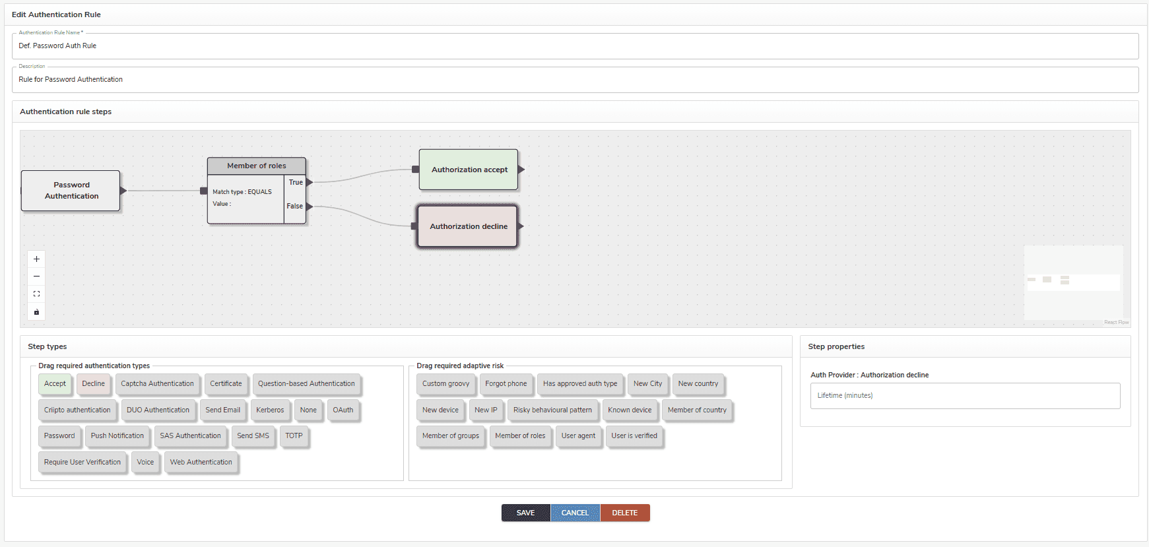Viewport: 1149px width, 547px height.
Task: Click the zoom out minus icon
Action: coord(36,276)
